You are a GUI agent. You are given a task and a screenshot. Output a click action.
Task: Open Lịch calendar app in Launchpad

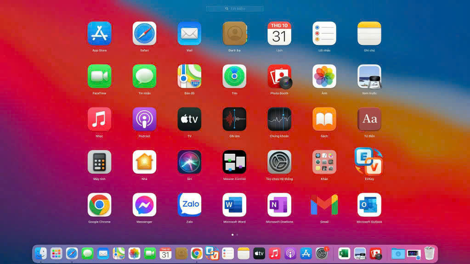(x=279, y=33)
